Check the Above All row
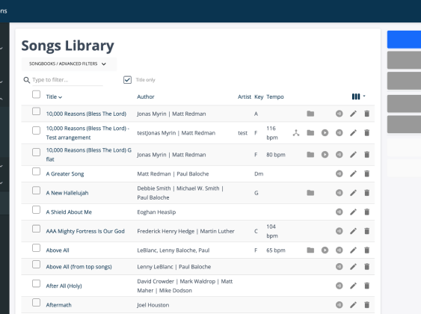421x314 pixels. 36,247
